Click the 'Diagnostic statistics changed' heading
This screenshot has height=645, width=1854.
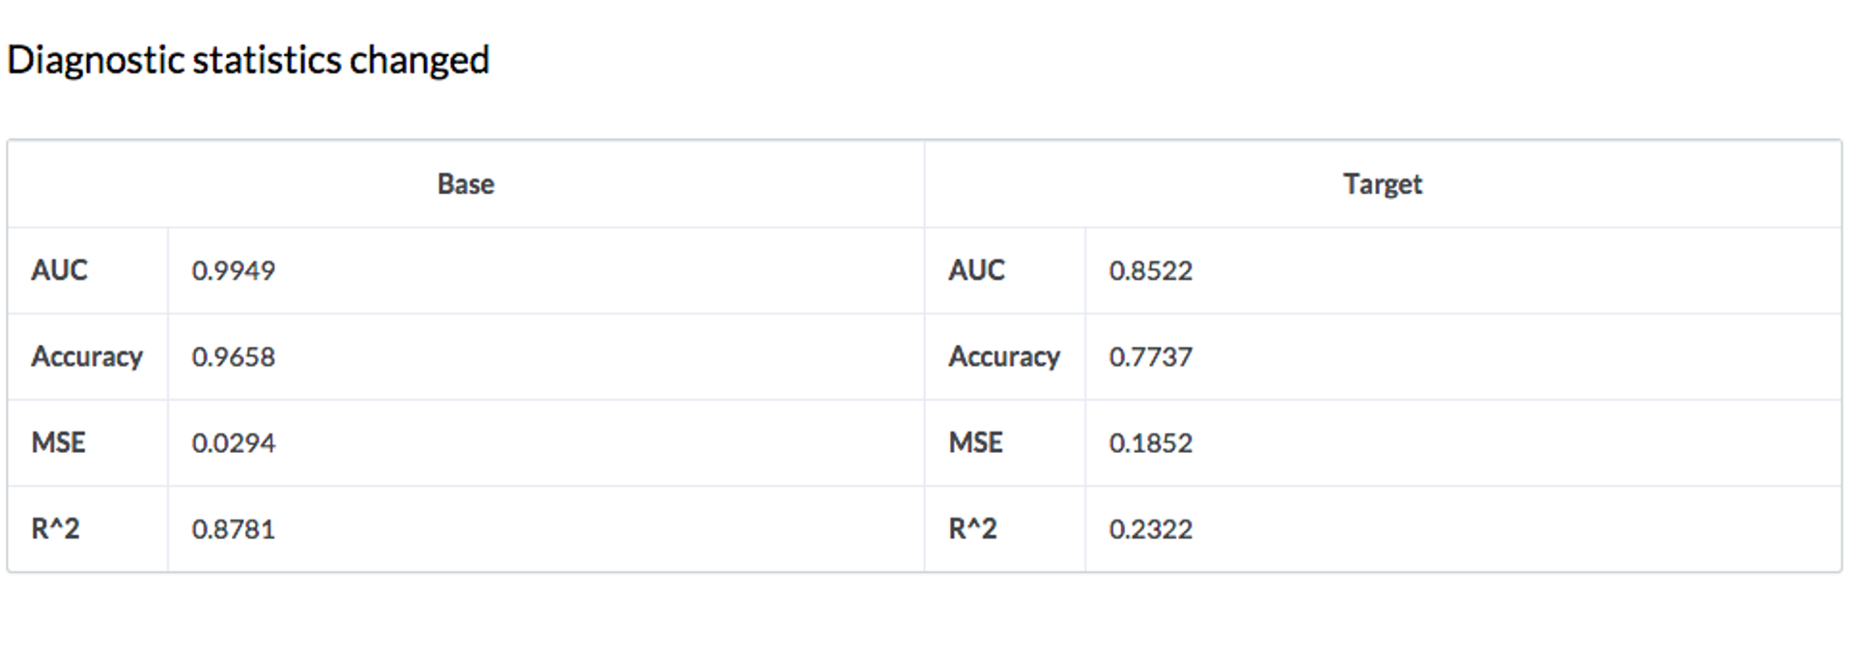[x=248, y=61]
